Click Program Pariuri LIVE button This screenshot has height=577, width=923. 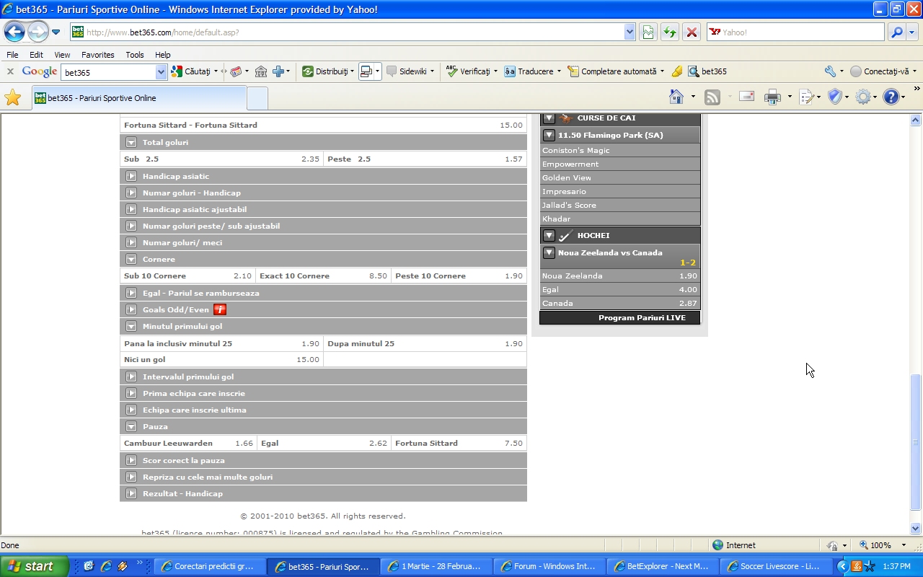pyautogui.click(x=619, y=317)
